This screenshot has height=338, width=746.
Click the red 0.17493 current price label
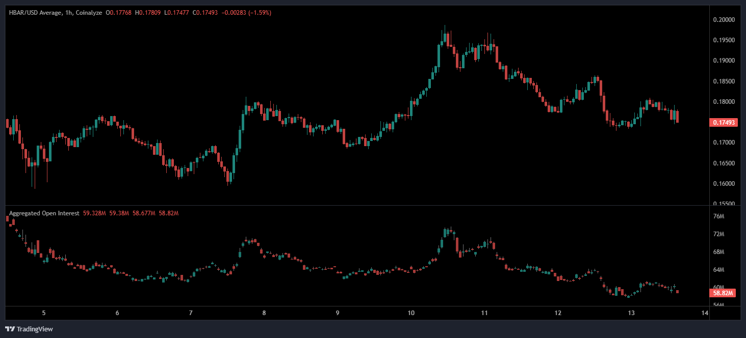coord(723,122)
